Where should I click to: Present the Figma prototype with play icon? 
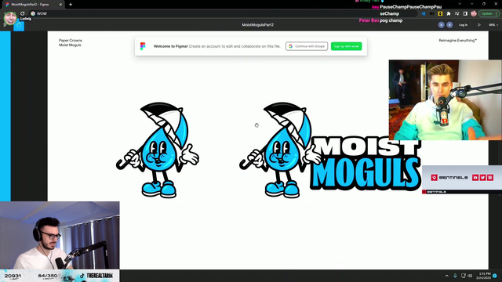[479, 24]
